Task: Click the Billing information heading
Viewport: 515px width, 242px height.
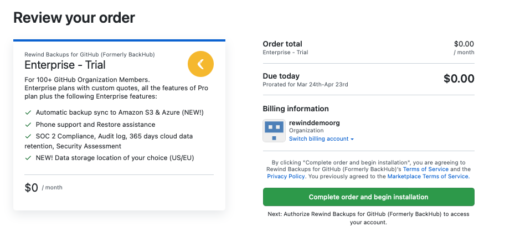Action: click(296, 109)
